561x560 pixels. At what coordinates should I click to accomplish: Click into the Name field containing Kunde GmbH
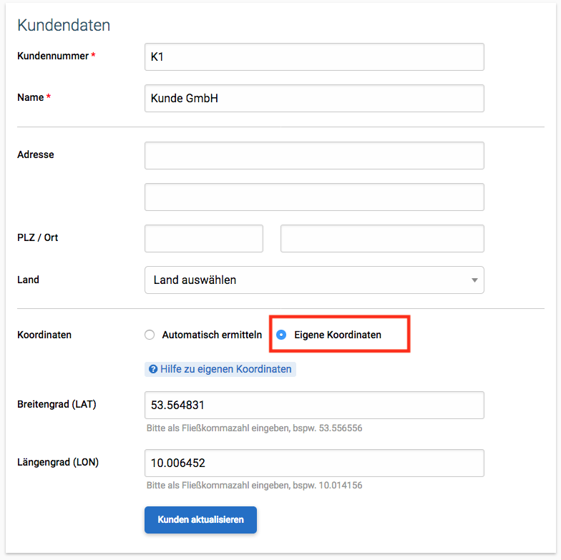[x=314, y=99]
